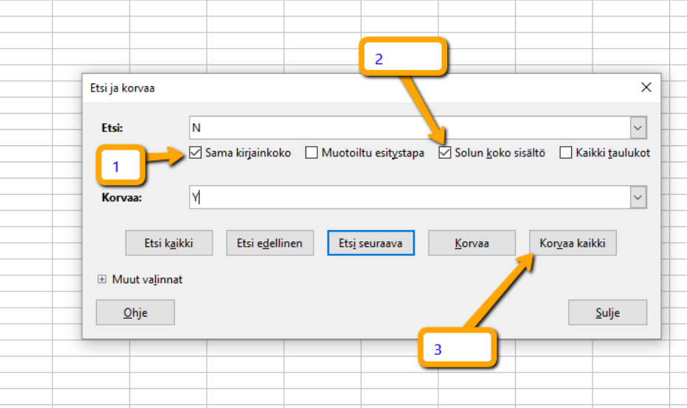Click the single Korvaa button
687x408 pixels.
point(472,243)
